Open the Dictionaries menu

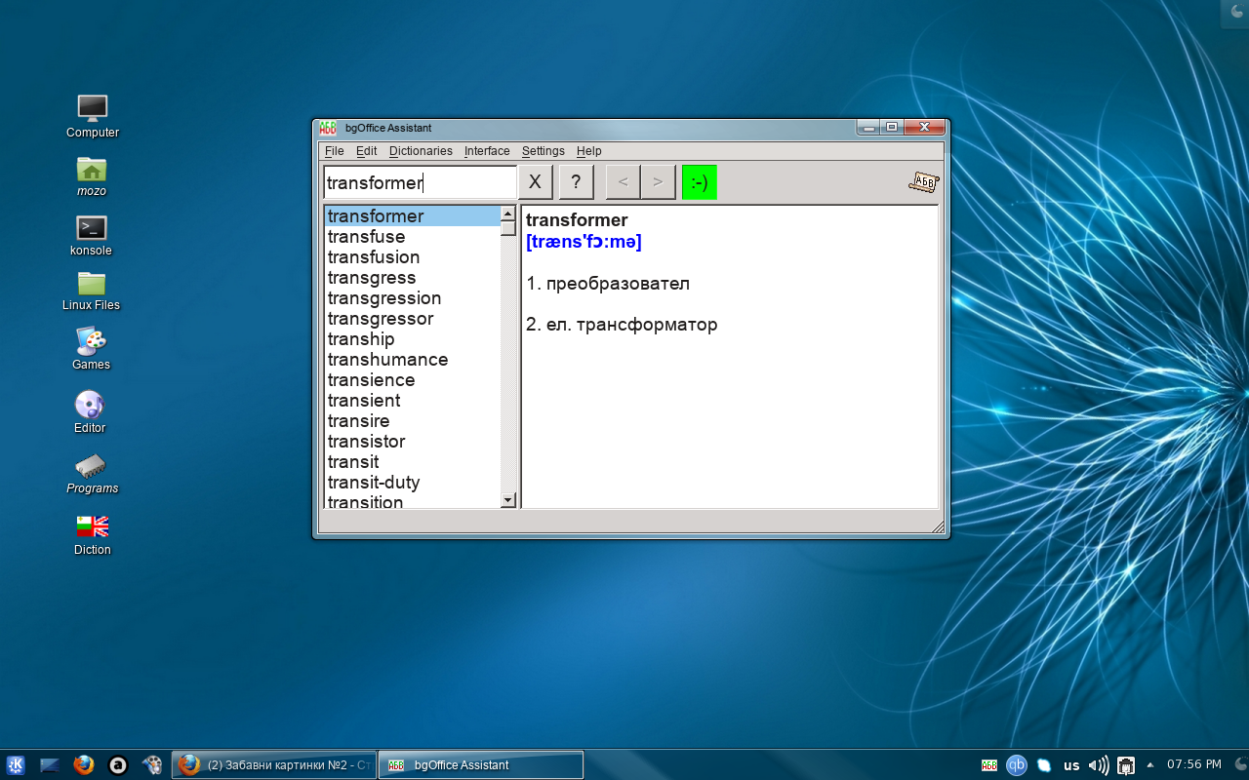coord(421,151)
